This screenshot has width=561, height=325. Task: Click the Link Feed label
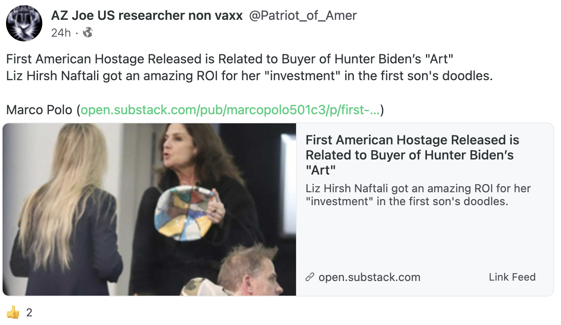[x=512, y=277]
